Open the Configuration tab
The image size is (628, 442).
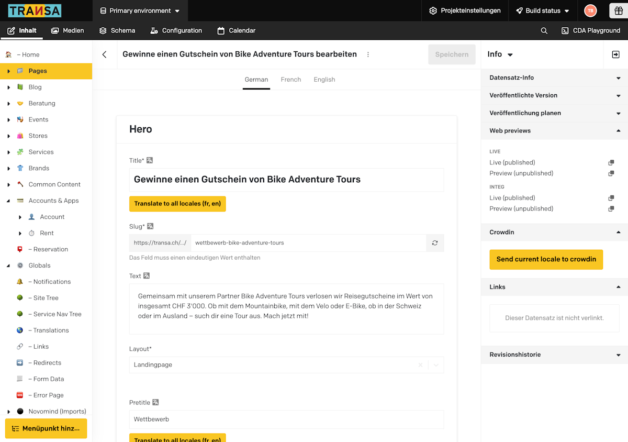pyautogui.click(x=176, y=30)
